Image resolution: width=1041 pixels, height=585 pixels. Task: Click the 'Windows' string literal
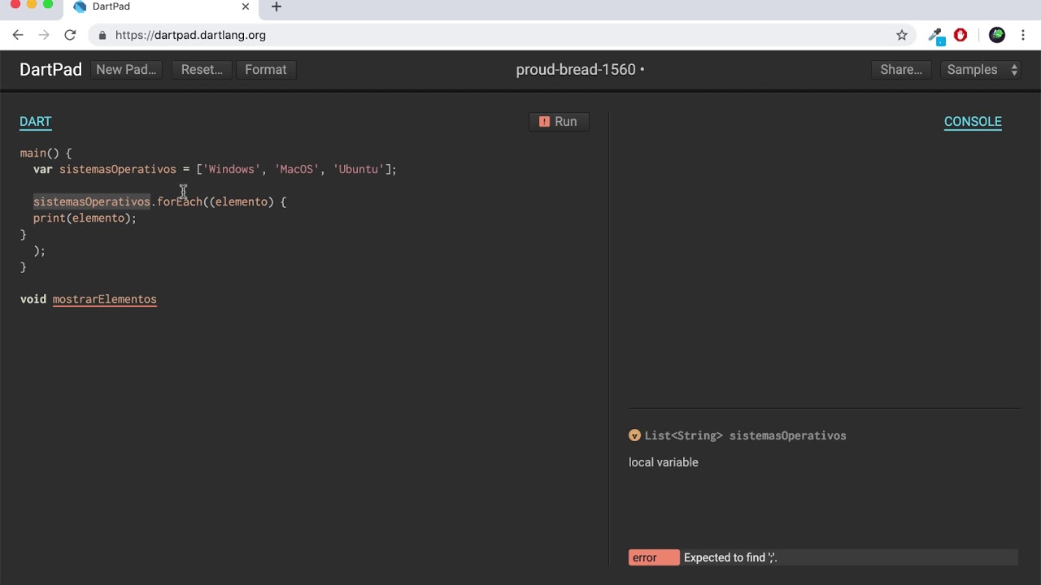tap(232, 169)
